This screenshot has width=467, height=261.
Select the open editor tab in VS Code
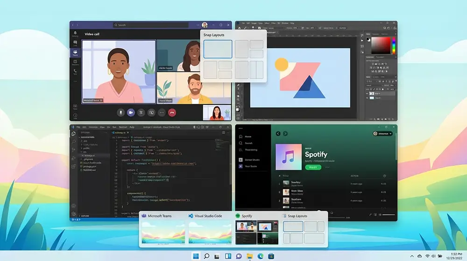(120, 132)
